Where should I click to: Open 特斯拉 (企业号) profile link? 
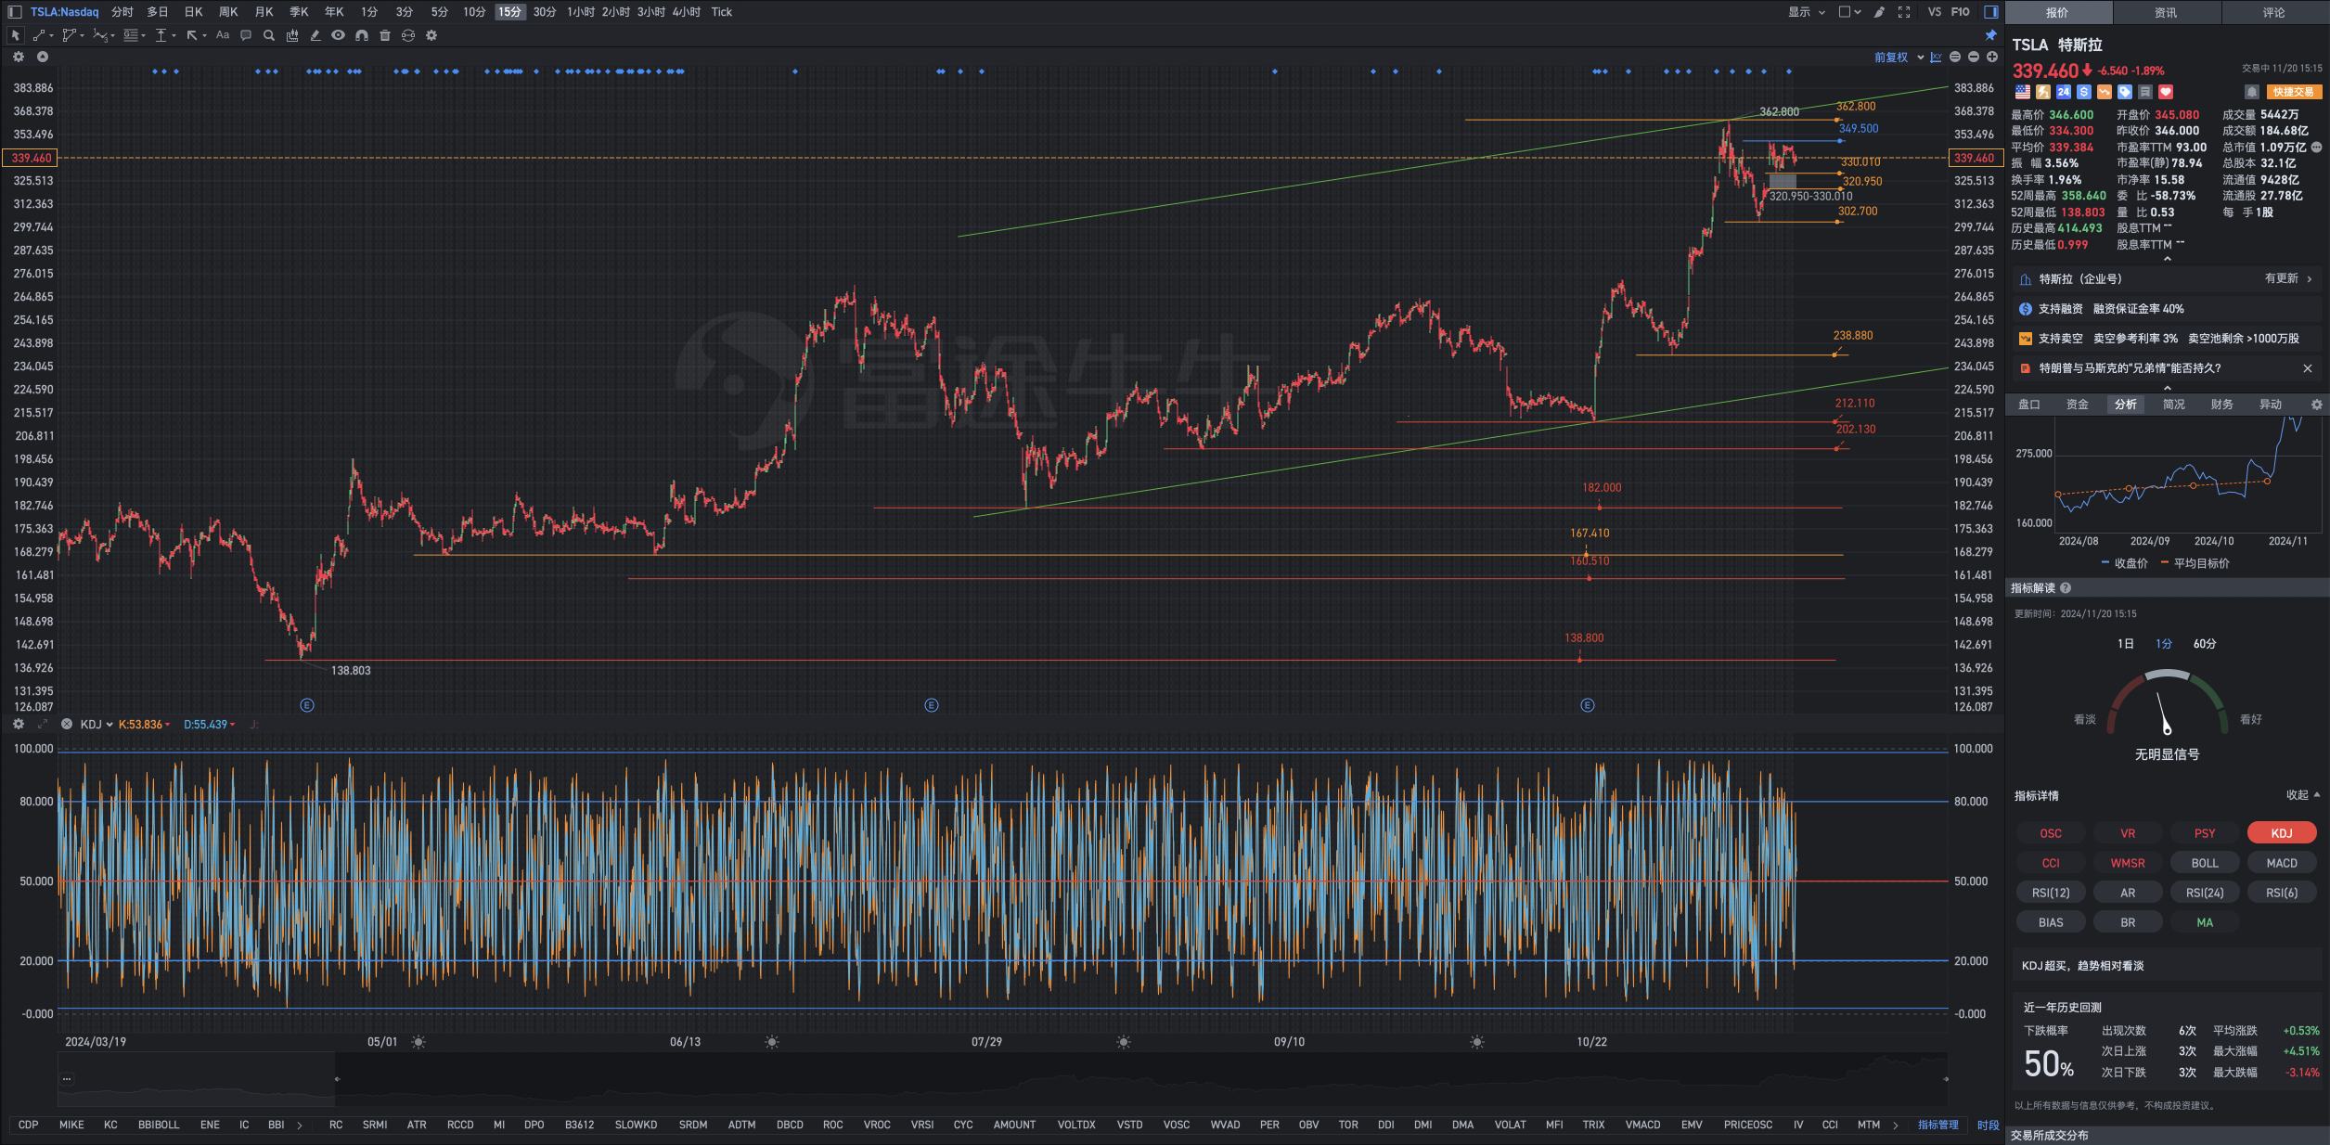click(x=2167, y=279)
